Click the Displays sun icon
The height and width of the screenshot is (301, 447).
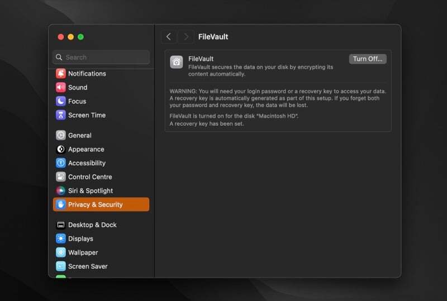(61, 238)
